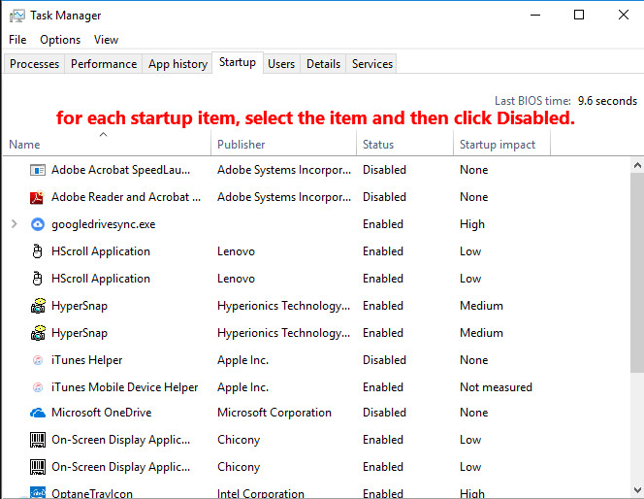Switch to the App history tab
Image resolution: width=644 pixels, height=499 pixels.
177,64
